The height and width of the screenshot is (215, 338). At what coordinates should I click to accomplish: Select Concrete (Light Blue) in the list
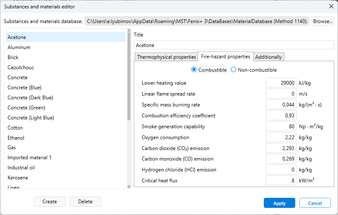click(x=65, y=118)
